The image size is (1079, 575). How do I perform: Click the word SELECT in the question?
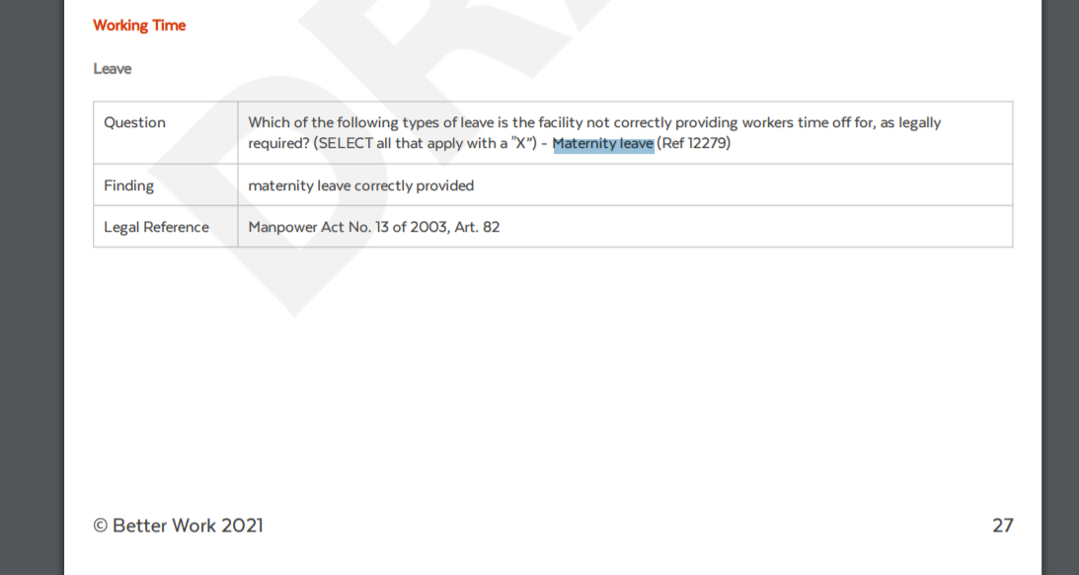(346, 144)
